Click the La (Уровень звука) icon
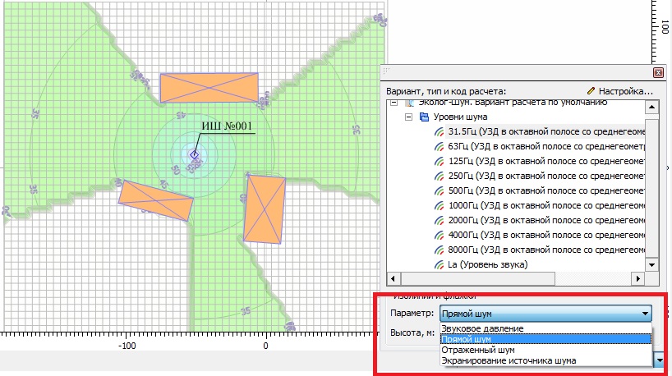 click(x=440, y=265)
